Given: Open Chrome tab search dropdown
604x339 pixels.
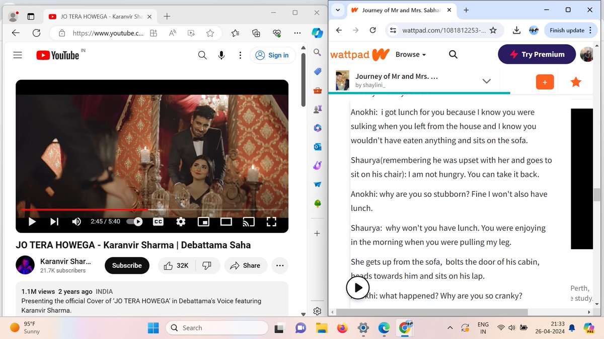Looking at the screenshot, I should [338, 10].
